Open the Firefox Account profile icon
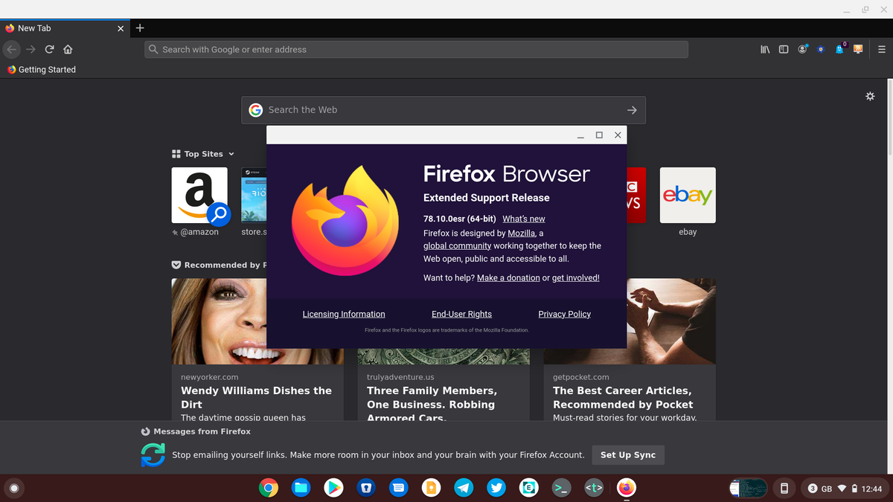Image resolution: width=893 pixels, height=502 pixels. pos(803,49)
